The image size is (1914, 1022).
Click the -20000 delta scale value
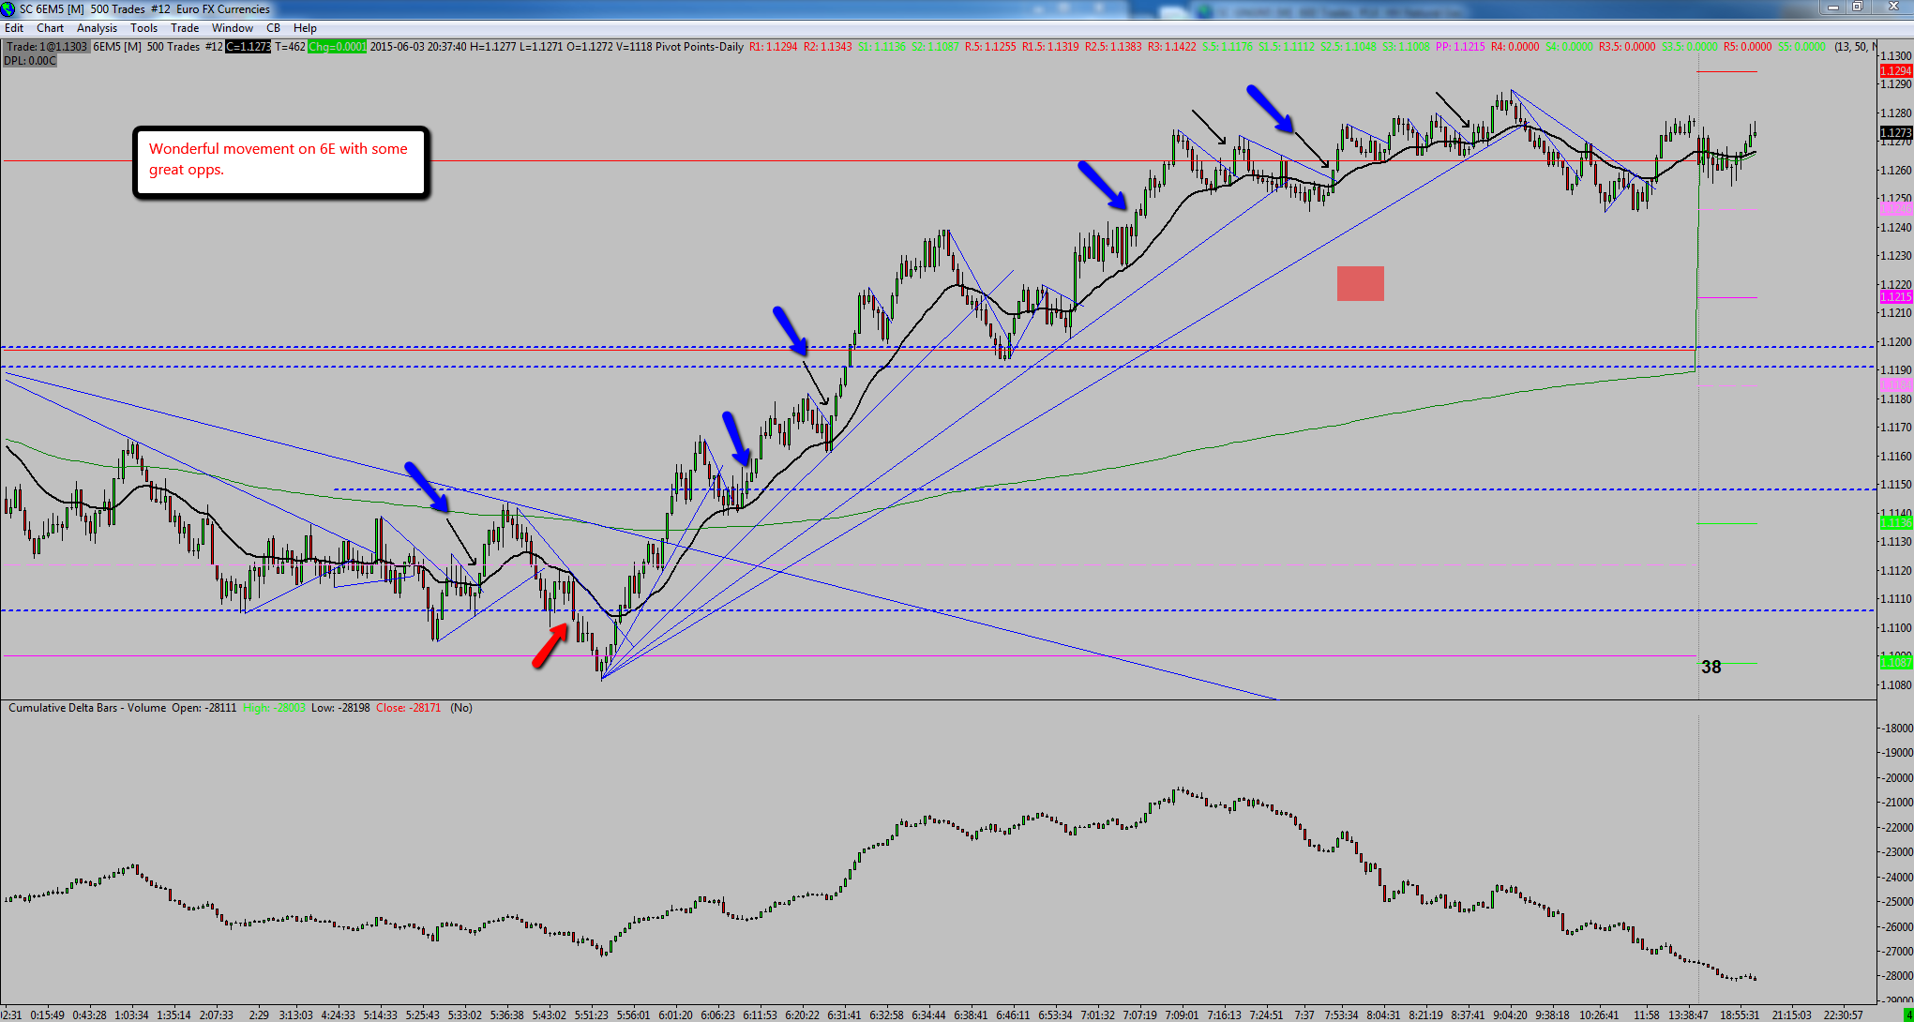1898,777
